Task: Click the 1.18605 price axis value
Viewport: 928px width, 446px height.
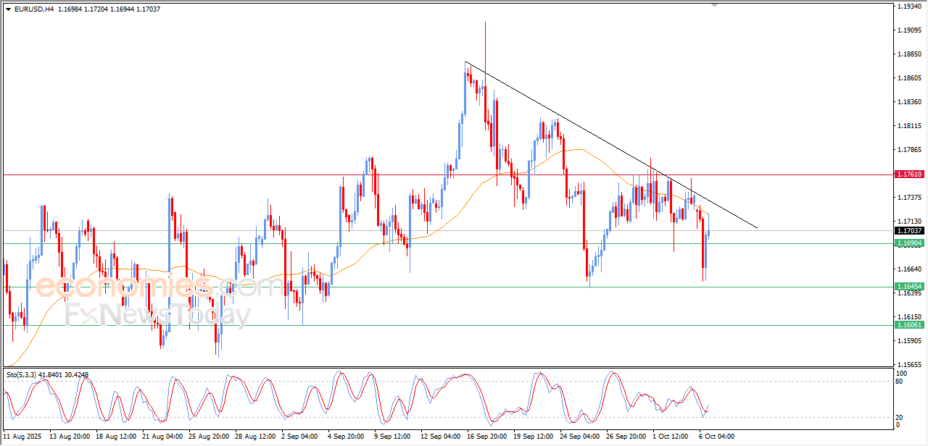Action: [x=909, y=78]
